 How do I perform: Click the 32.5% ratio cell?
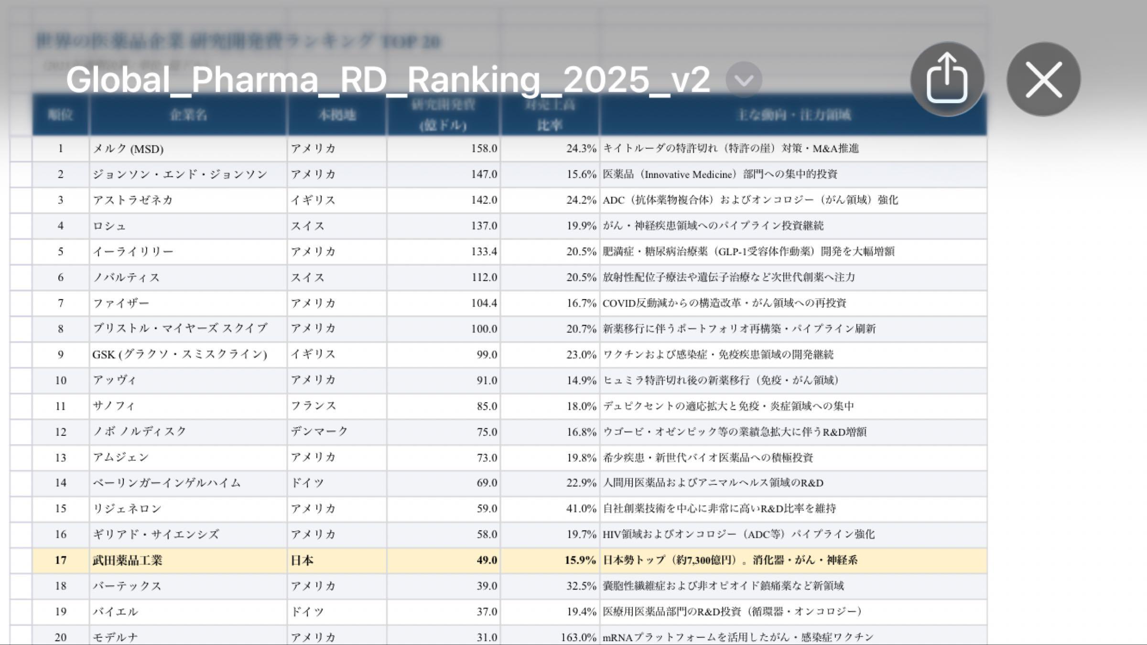[550, 586]
